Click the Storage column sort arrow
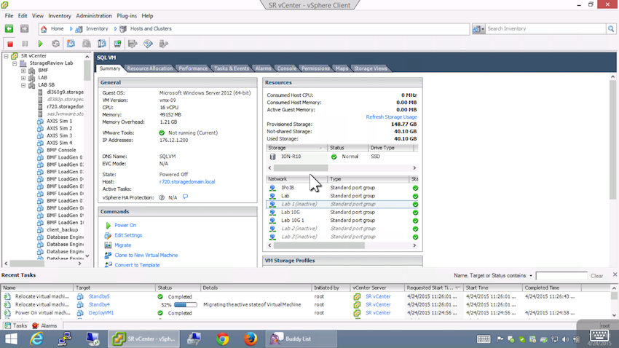 [x=321, y=148]
